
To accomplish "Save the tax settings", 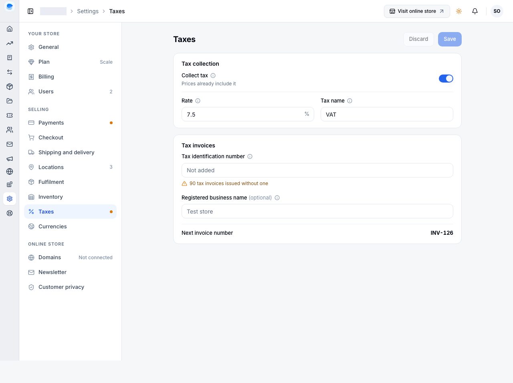I will 450,39.
